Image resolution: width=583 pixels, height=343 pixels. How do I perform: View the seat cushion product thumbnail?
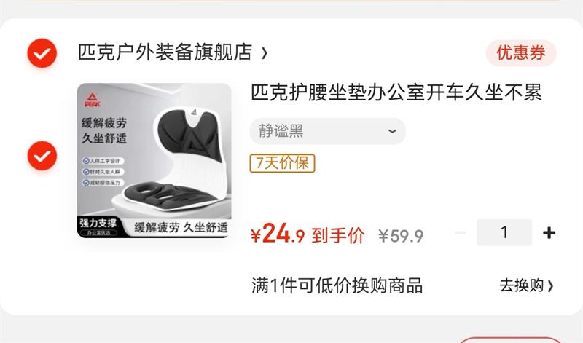click(x=154, y=160)
